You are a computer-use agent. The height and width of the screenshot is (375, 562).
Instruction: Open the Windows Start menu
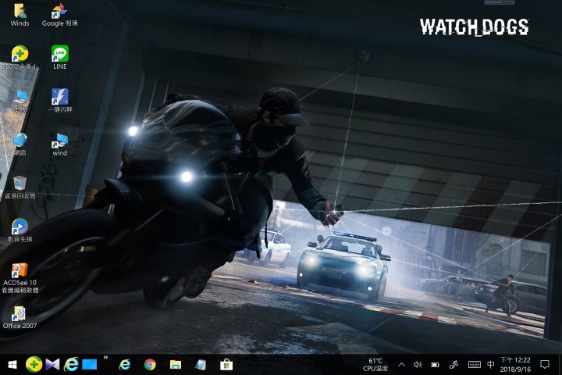[x=12, y=365]
